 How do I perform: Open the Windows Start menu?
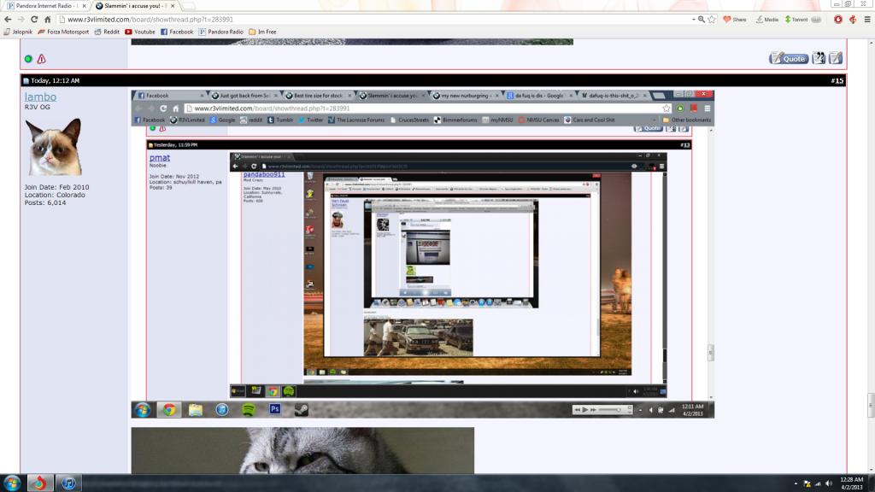(11, 483)
